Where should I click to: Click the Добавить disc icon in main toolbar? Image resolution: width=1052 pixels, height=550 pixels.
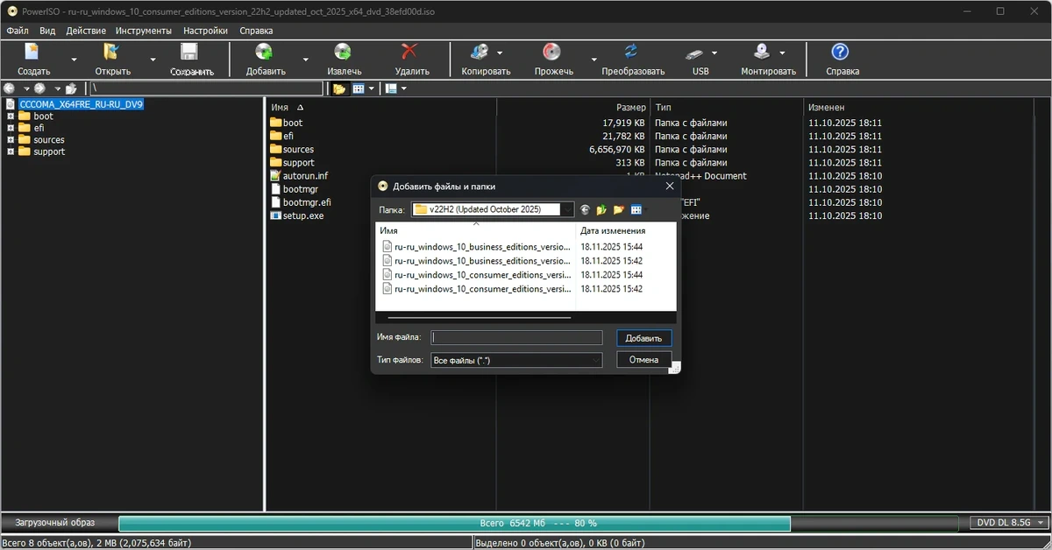coord(264,52)
